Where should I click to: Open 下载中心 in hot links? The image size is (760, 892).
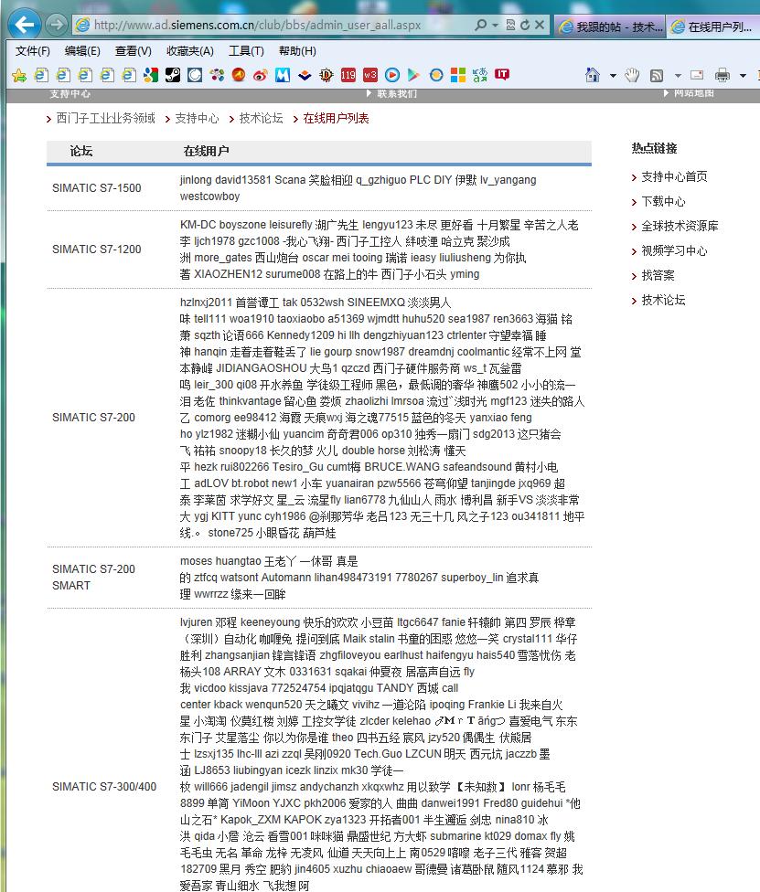[x=663, y=201]
